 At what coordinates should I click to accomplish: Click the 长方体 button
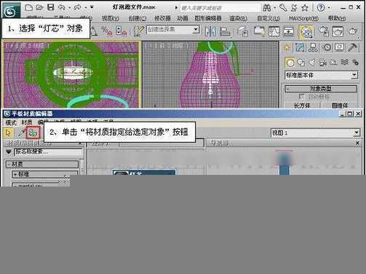[302, 106]
